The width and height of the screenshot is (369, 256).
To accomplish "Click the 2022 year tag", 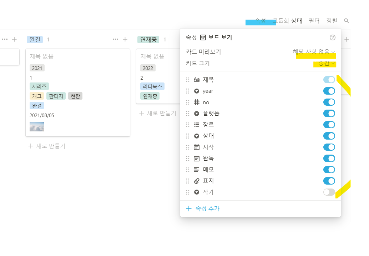I will (x=148, y=68).
